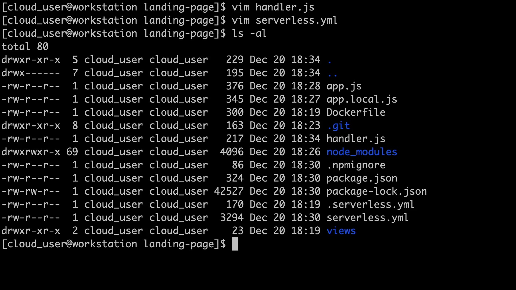Click the package-lock.json filename
516x290 pixels.
(x=376, y=191)
